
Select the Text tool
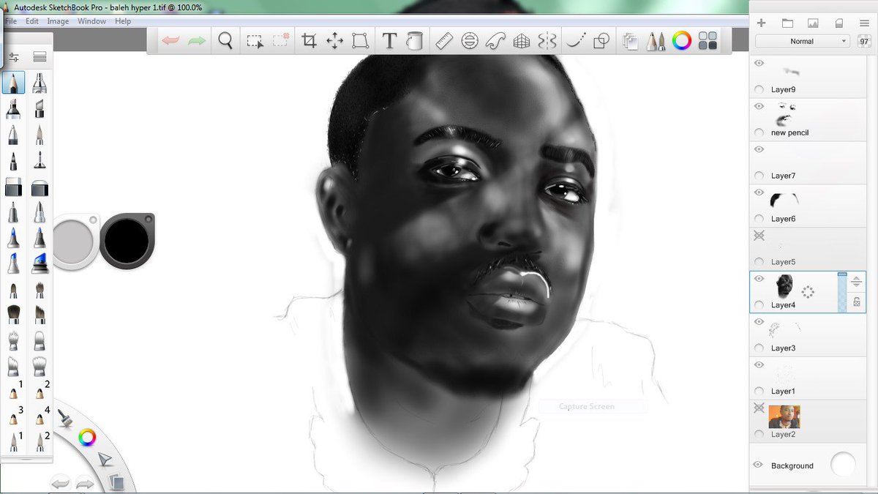(x=389, y=41)
